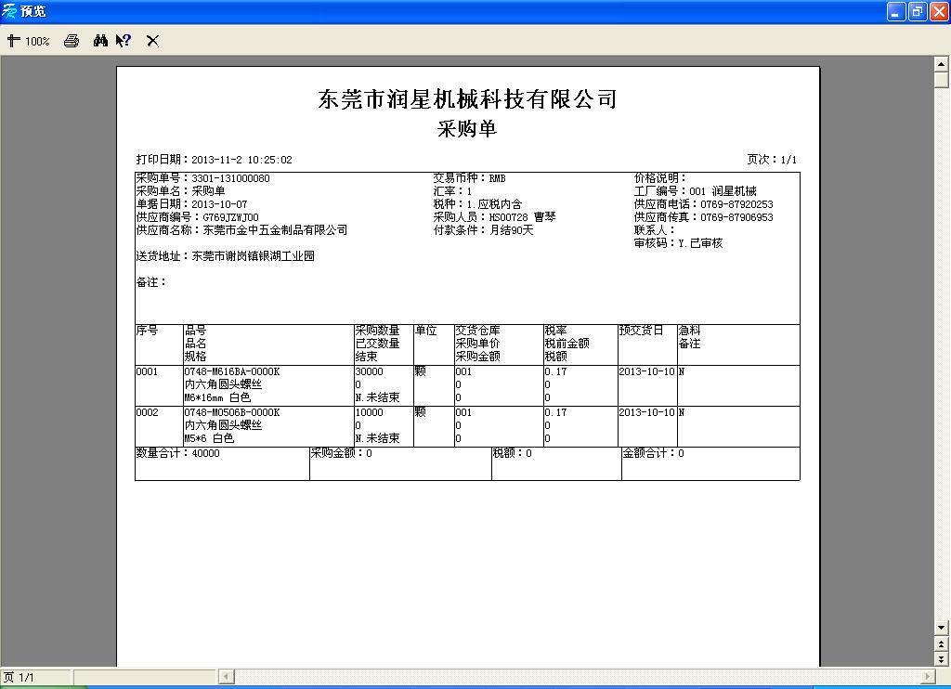Image resolution: width=951 pixels, height=689 pixels.
Task: Close the preview window from the title bar
Action: point(939,11)
